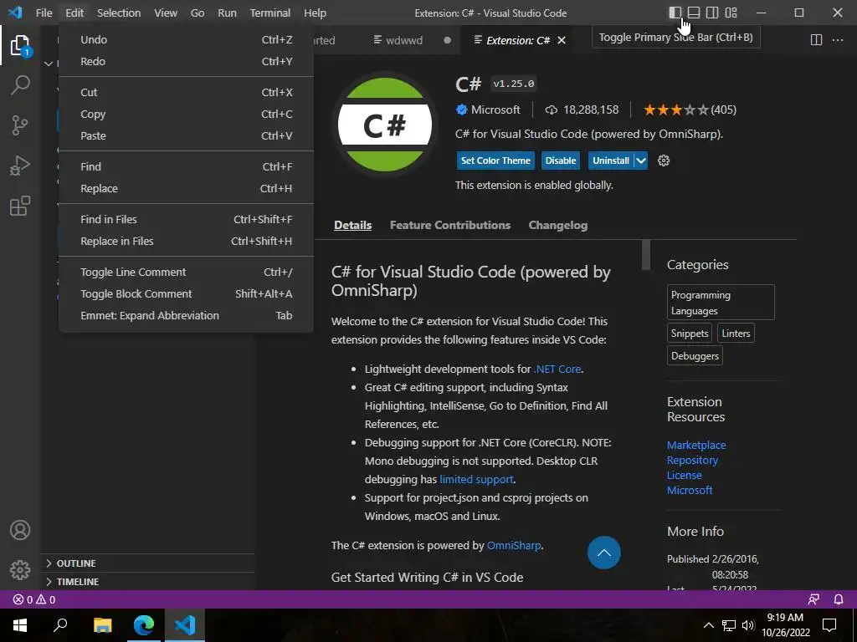Choose Paste from the Edit menu
This screenshot has height=642, width=857.
tap(187, 136)
